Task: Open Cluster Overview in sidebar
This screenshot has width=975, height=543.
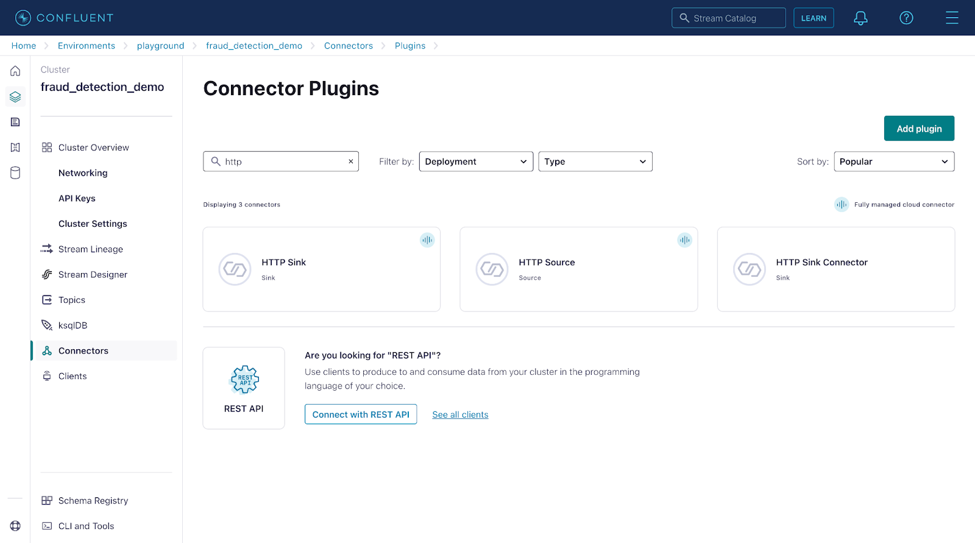Action: tap(94, 147)
